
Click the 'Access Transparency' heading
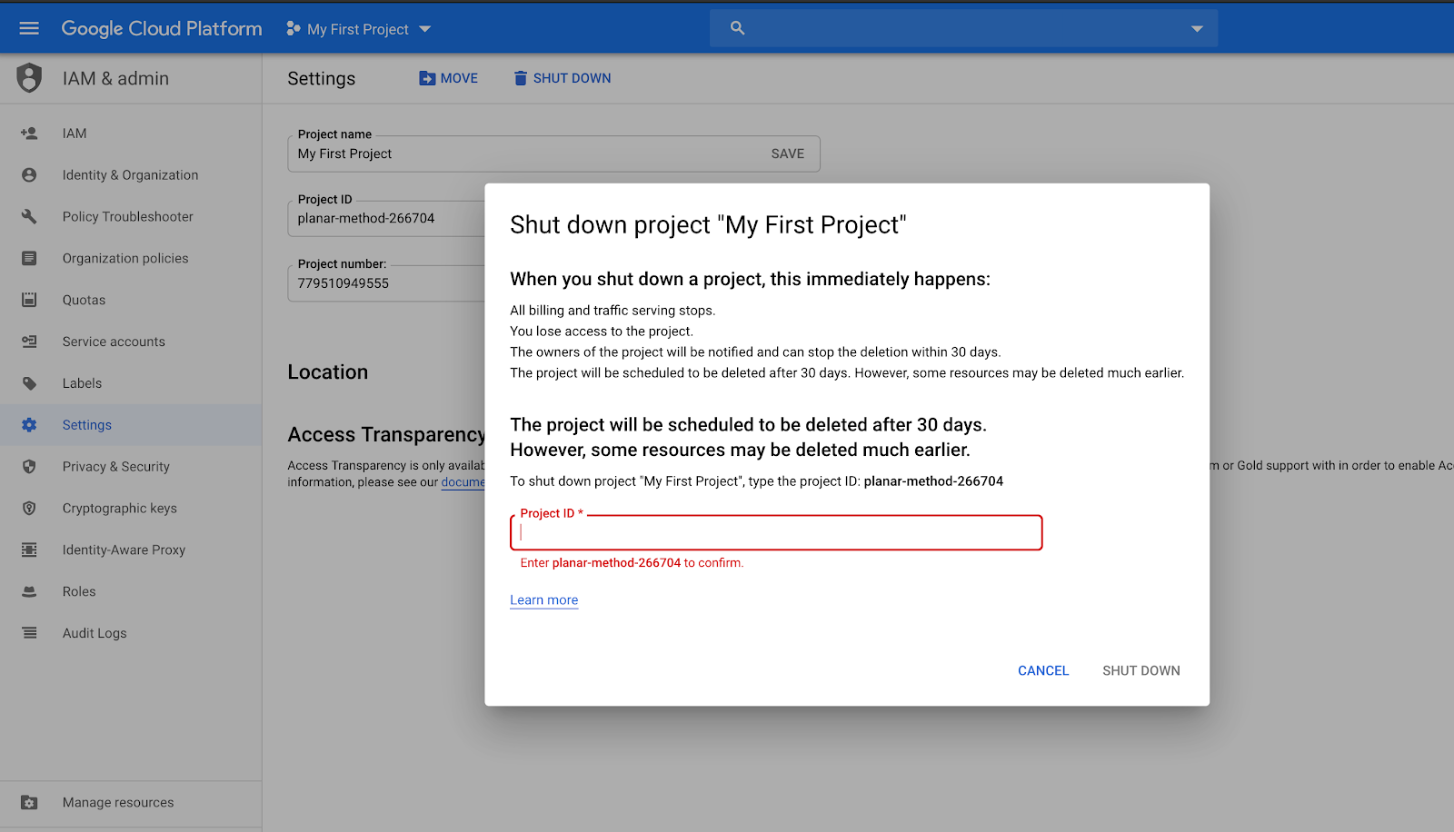pos(386,435)
